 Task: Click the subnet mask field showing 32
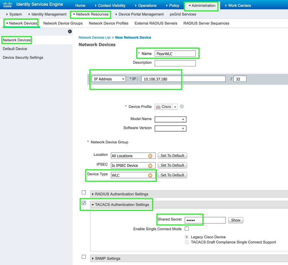click(240, 79)
